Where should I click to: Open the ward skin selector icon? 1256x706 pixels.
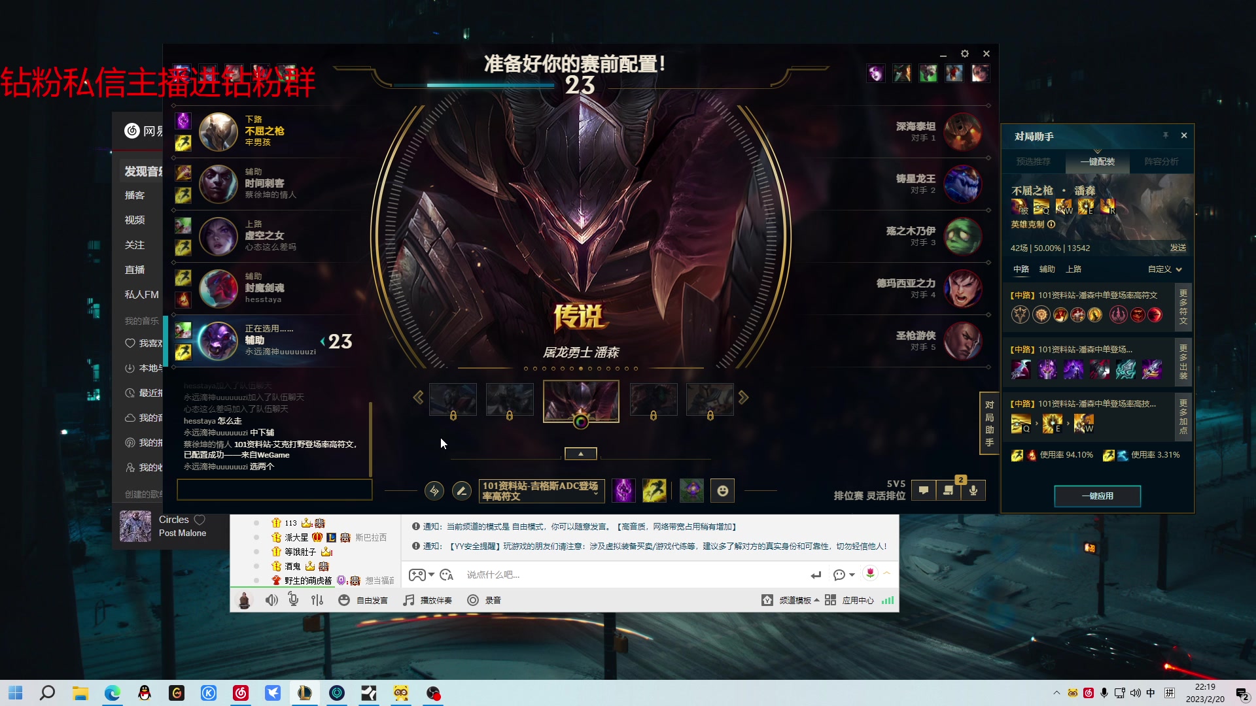691,490
